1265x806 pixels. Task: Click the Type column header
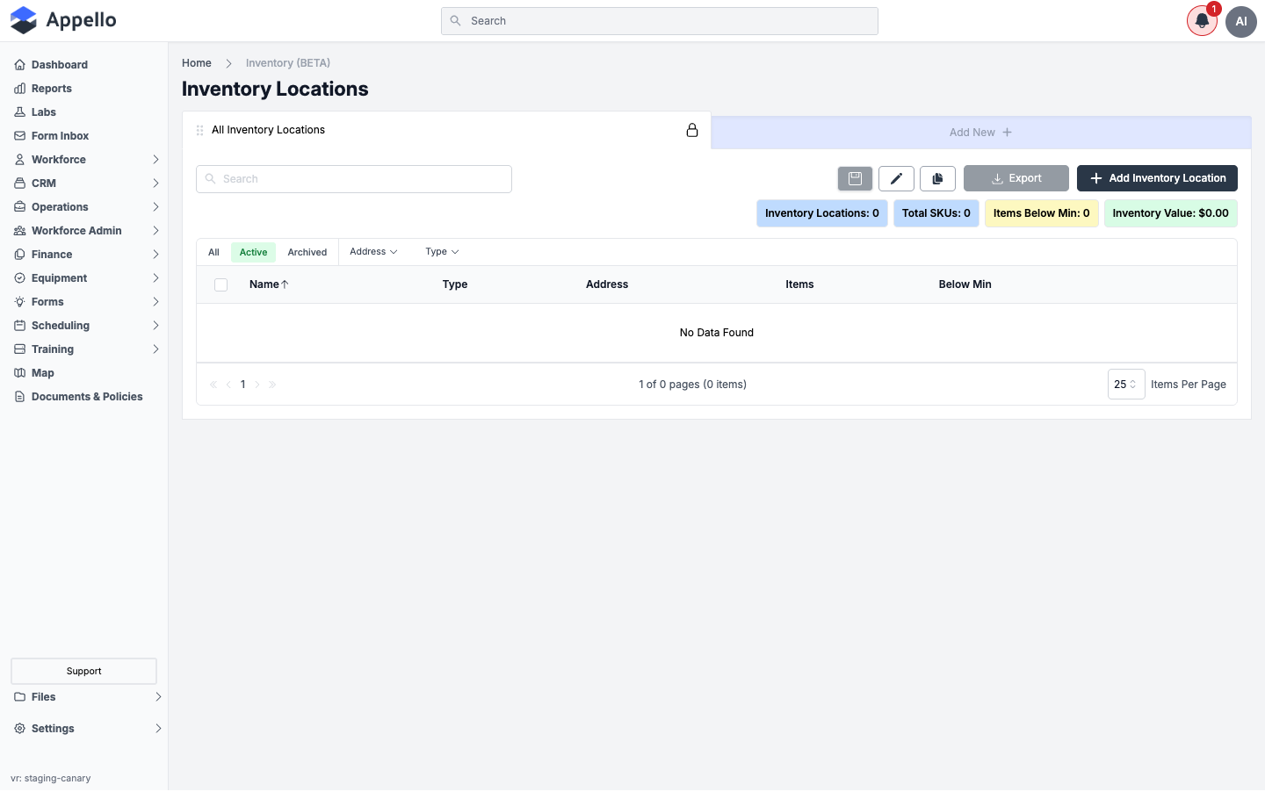[455, 284]
